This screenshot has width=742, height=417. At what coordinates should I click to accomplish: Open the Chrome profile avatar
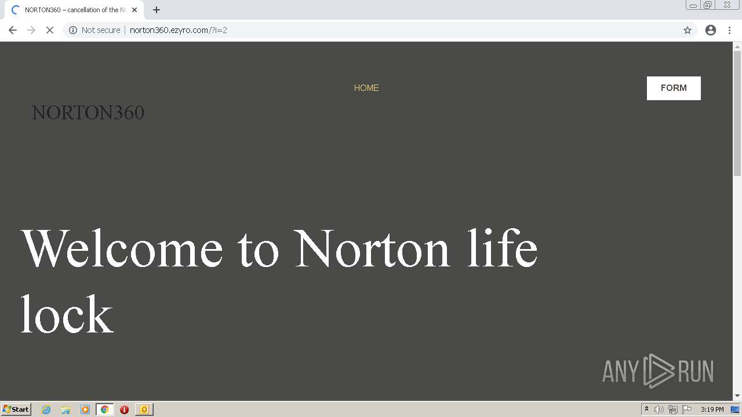click(711, 30)
